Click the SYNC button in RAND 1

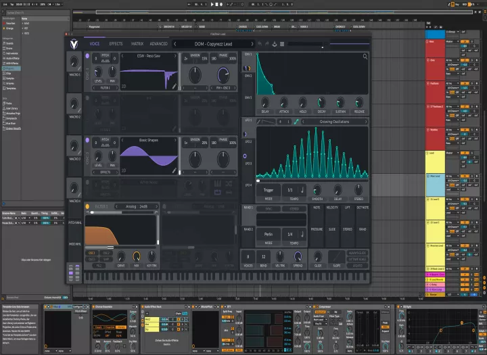[269, 209]
